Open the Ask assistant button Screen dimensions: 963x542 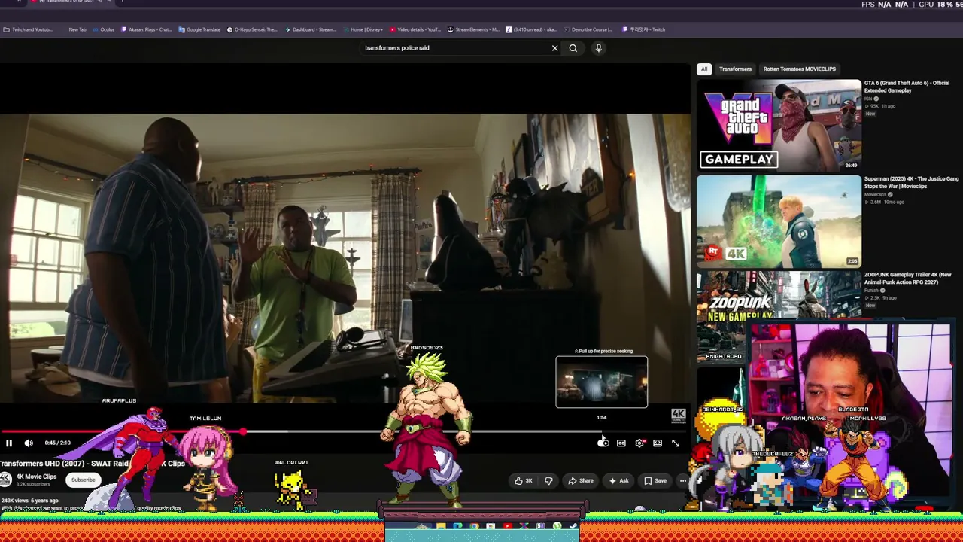point(618,480)
